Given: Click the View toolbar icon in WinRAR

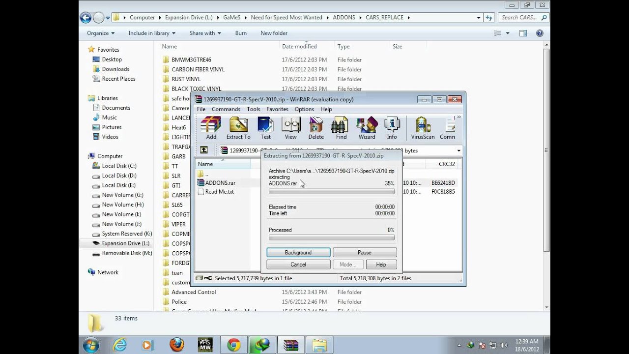Looking at the screenshot, I should tap(291, 128).
